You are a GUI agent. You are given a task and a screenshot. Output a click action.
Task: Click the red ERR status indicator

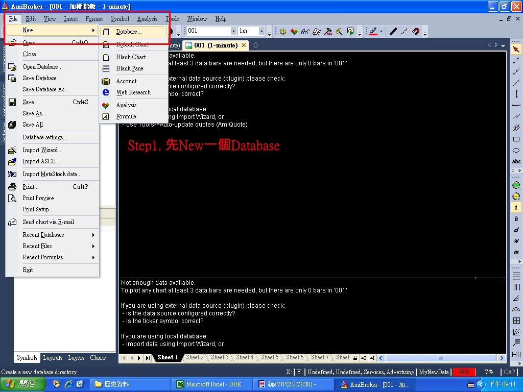(x=463, y=372)
